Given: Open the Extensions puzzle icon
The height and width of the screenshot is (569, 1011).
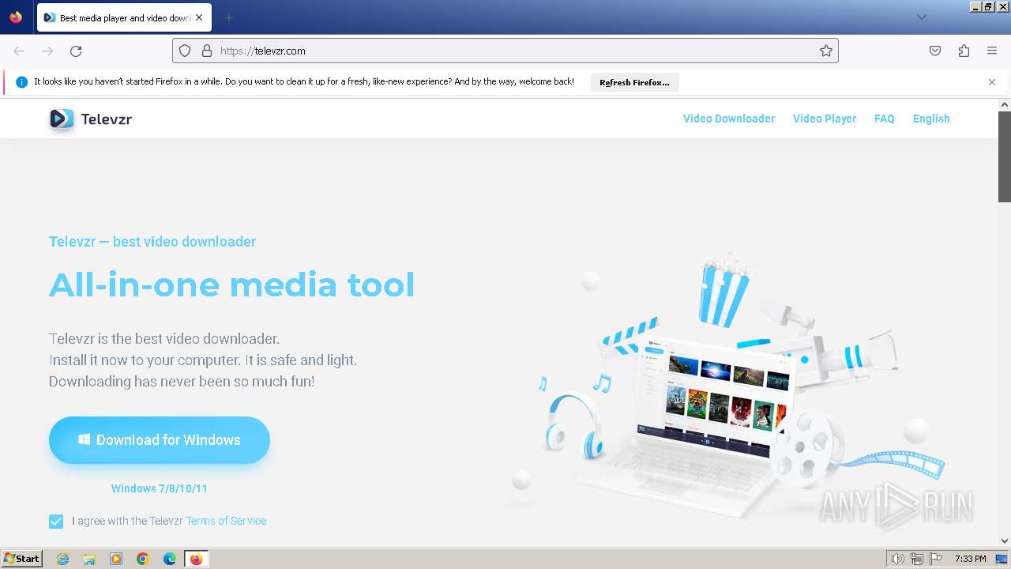Looking at the screenshot, I should 964,51.
